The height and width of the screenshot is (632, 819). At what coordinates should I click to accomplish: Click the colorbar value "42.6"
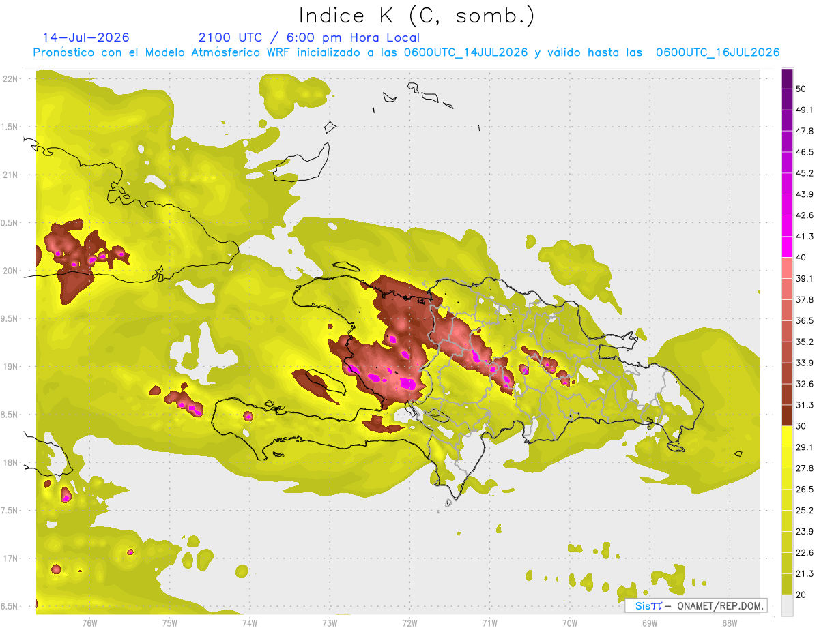coord(805,215)
